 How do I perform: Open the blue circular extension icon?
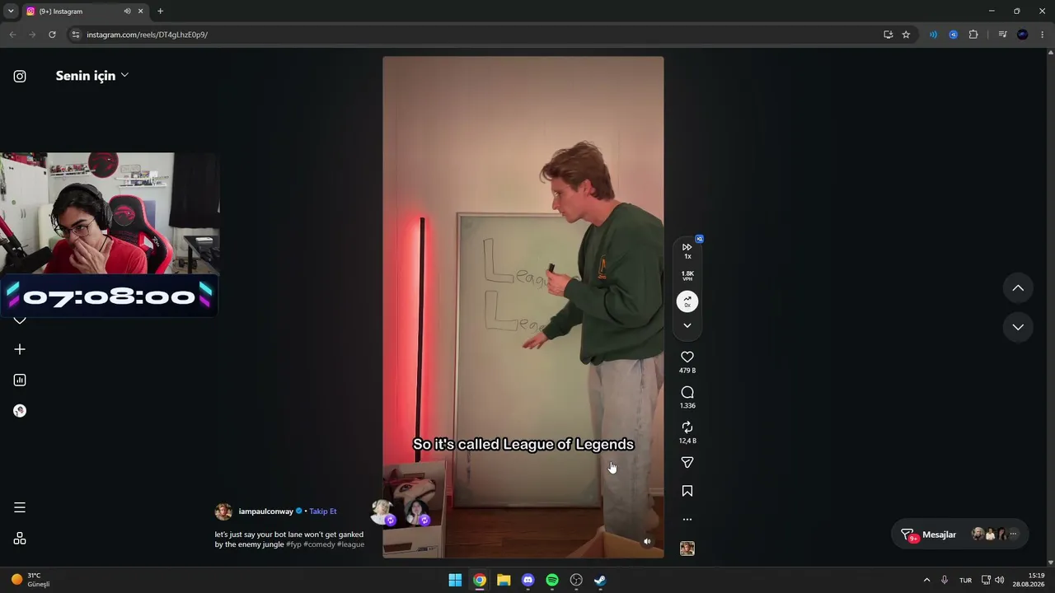(x=953, y=35)
